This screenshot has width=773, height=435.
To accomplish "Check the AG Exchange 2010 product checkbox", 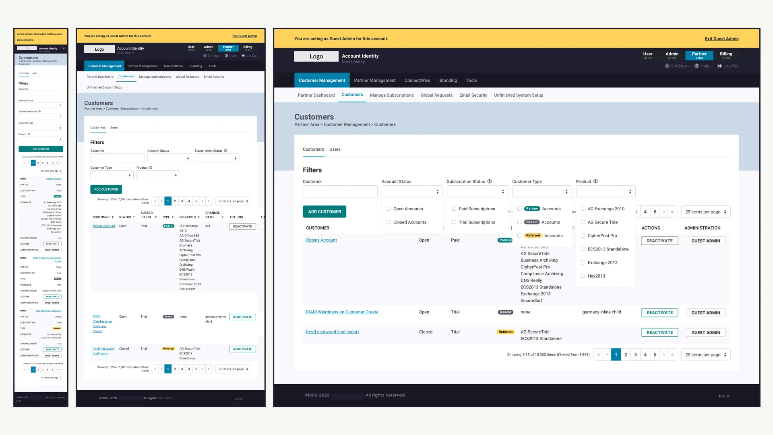I will coord(583,209).
